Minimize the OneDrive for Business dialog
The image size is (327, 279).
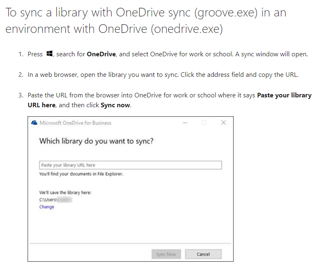185,123
